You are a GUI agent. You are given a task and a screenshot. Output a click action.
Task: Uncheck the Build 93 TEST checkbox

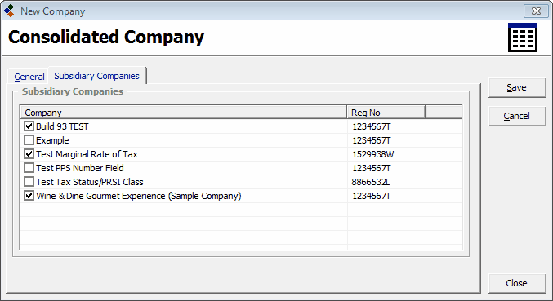(x=29, y=126)
